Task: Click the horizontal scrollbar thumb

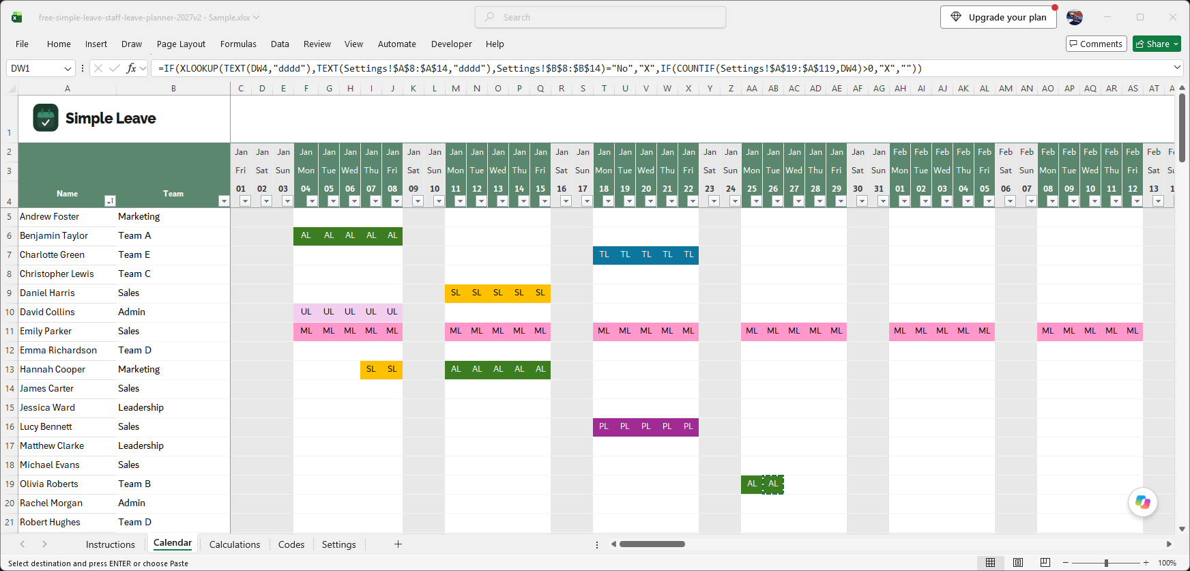Action: 652,544
